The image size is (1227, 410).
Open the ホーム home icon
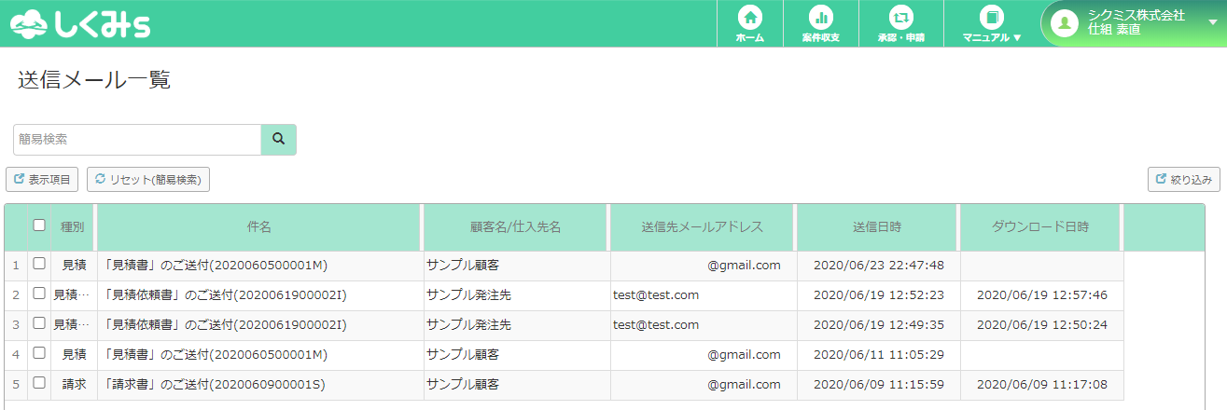click(x=749, y=23)
